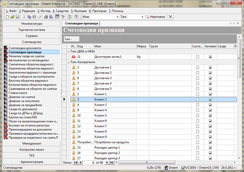Screen dimensions: 244x172
Task: Click the Тип grouping box above grid
Action: click(x=72, y=39)
